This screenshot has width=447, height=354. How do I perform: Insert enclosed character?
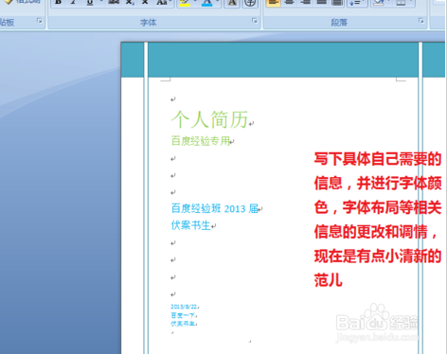pyautogui.click(x=250, y=3)
